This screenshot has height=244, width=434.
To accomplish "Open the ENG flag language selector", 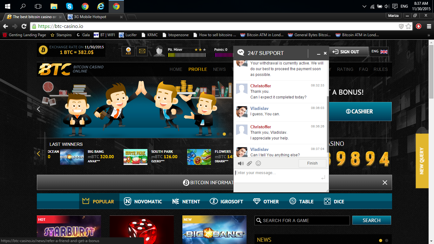I will click(x=379, y=51).
